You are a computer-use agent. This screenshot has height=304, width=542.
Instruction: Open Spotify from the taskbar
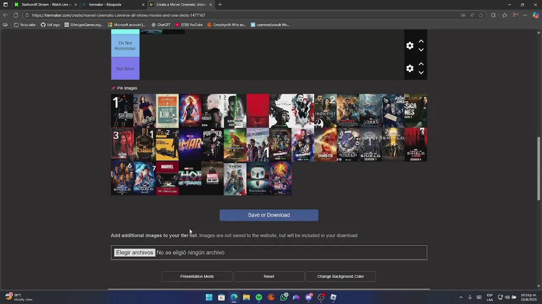pyautogui.click(x=259, y=297)
